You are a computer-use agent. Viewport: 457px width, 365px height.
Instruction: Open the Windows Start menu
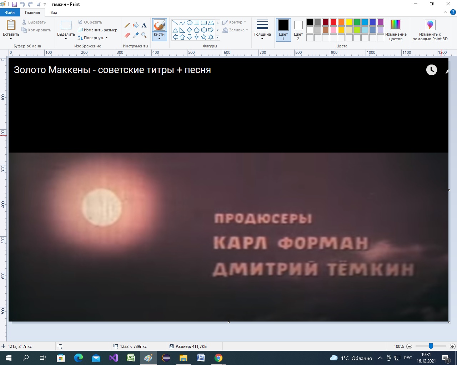click(x=9, y=358)
